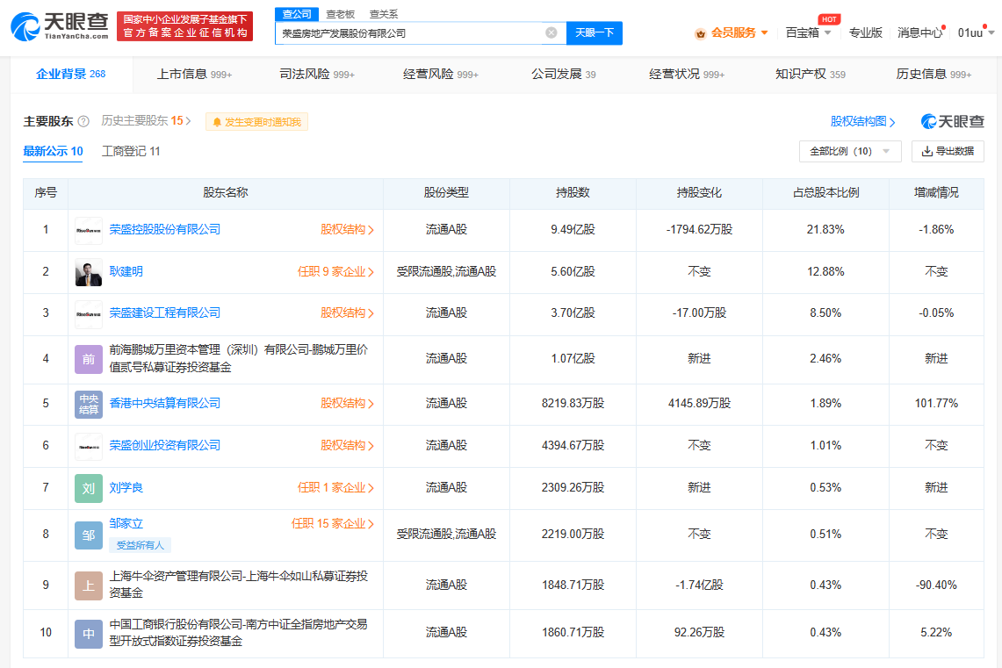
Task: Open the 专业版 link
Action: [865, 32]
